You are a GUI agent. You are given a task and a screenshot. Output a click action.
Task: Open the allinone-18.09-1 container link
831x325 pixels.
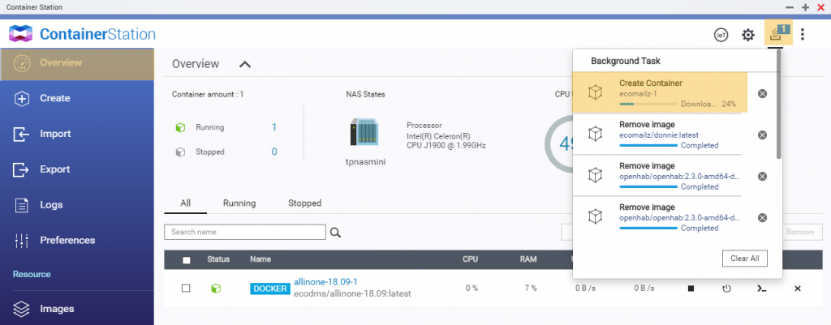[325, 282]
